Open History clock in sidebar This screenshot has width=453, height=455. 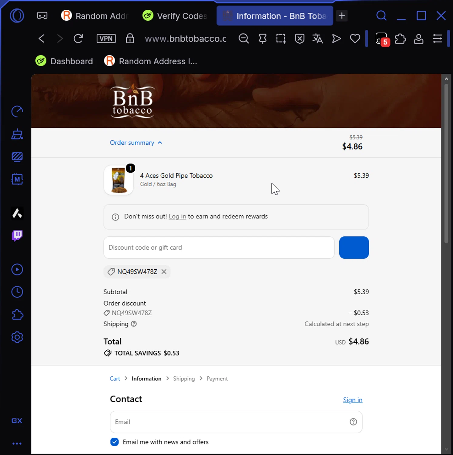pos(17,292)
